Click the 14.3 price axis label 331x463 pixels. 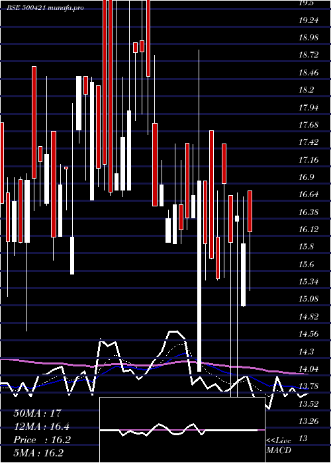306,351
